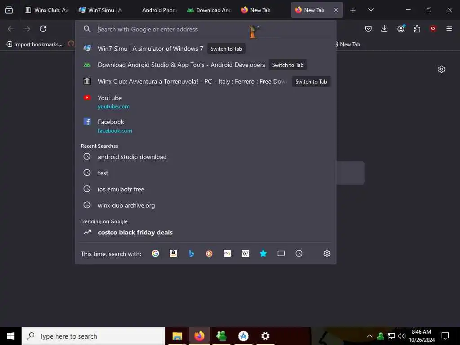The height and width of the screenshot is (345, 460).
Task: Open Windows Start menu
Action: point(11,336)
